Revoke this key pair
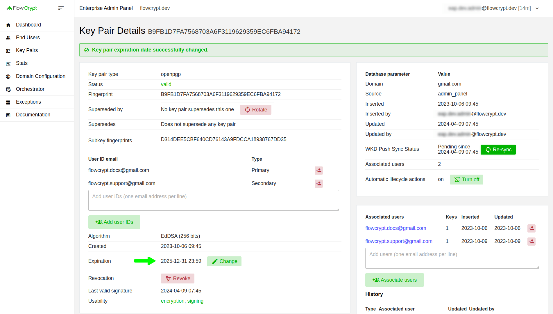Image resolution: width=553 pixels, height=314 pixels. 178,278
